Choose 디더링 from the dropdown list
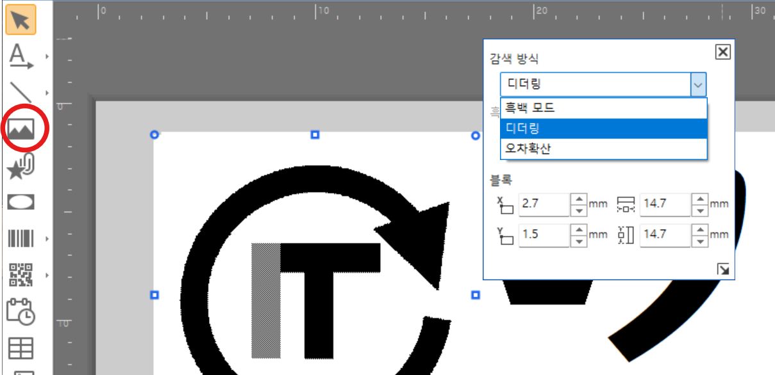Image resolution: width=775 pixels, height=375 pixels. coord(603,129)
